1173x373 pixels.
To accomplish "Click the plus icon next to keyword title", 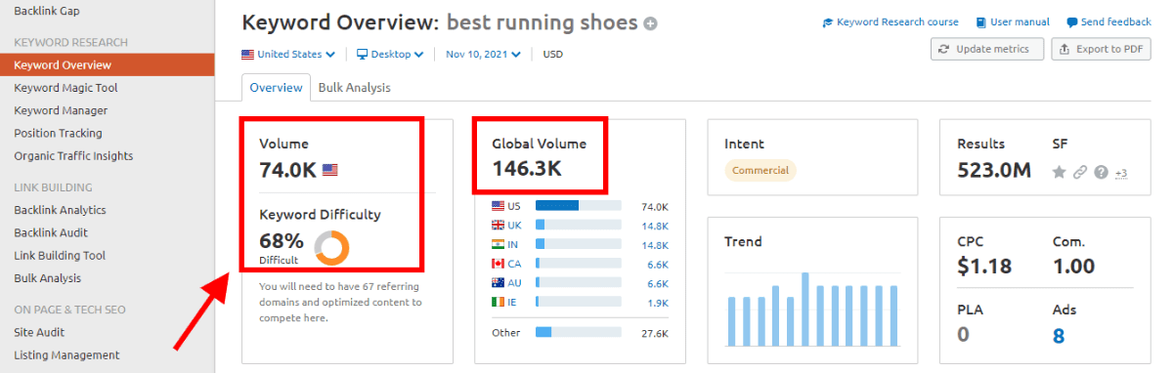I will click(651, 23).
